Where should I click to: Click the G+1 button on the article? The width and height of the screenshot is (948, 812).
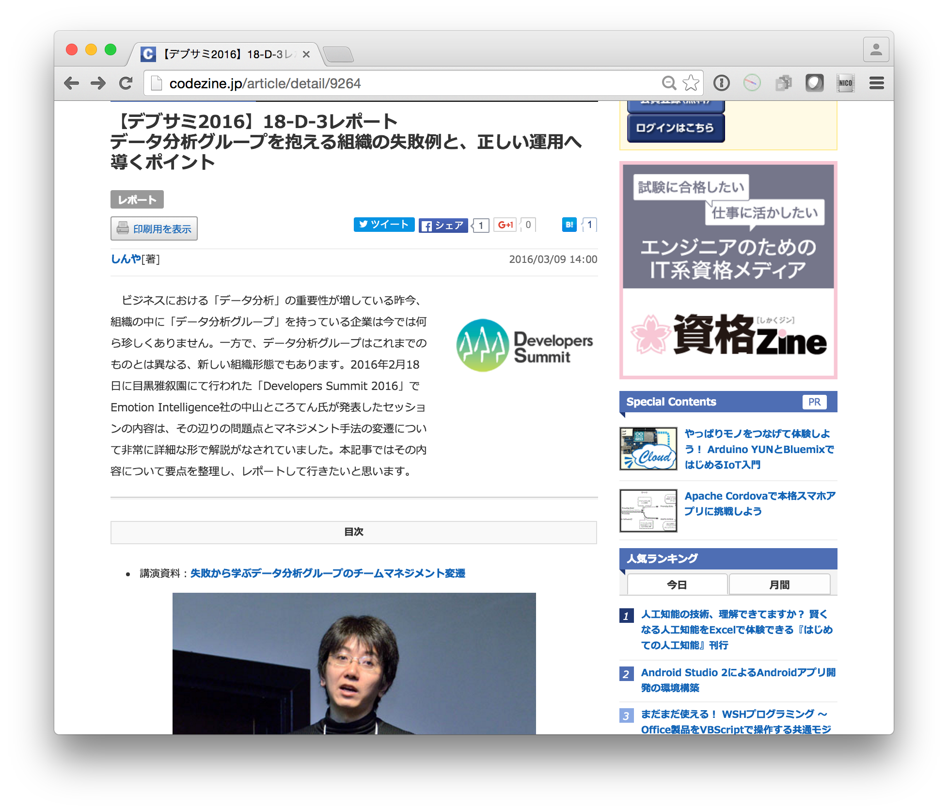506,225
